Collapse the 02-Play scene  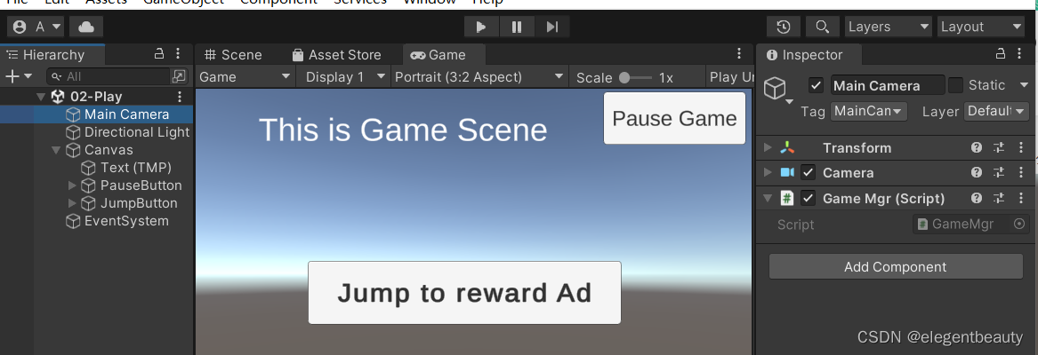[41, 97]
